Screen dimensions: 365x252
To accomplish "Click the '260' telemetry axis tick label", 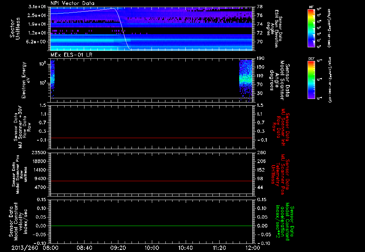I will (261, 153).
